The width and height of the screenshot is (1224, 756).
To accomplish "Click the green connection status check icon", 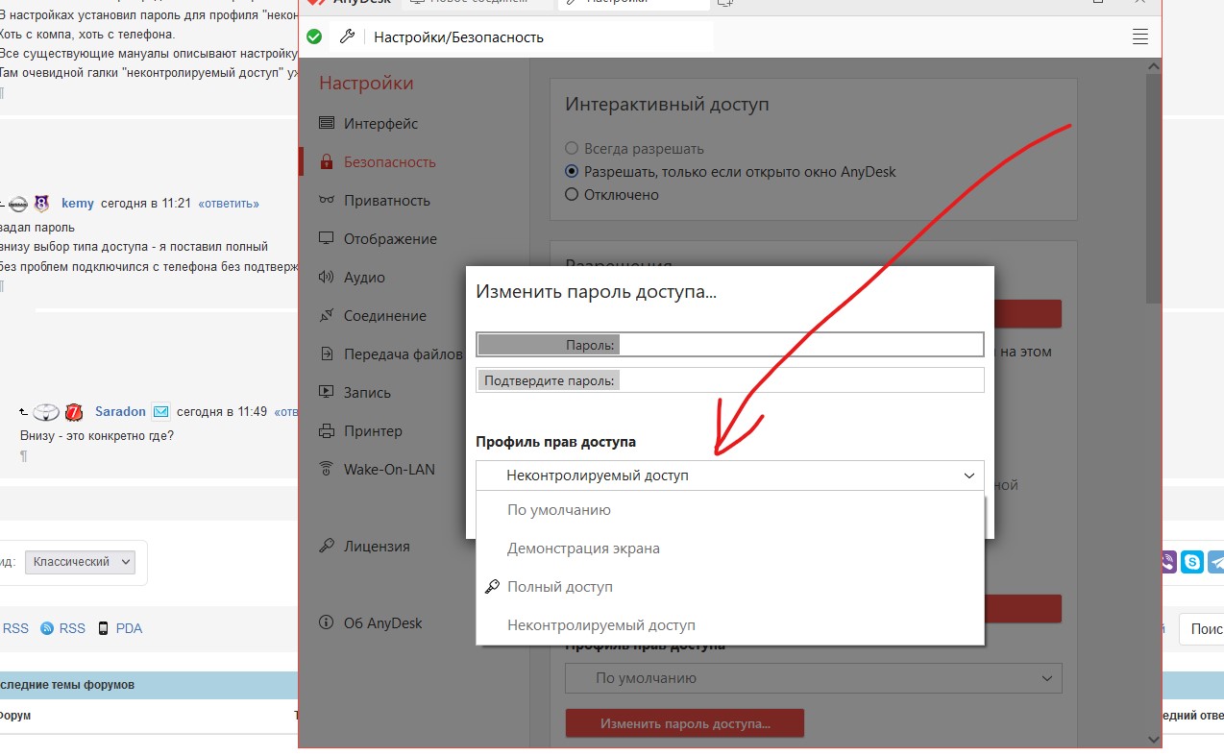I will [x=314, y=37].
